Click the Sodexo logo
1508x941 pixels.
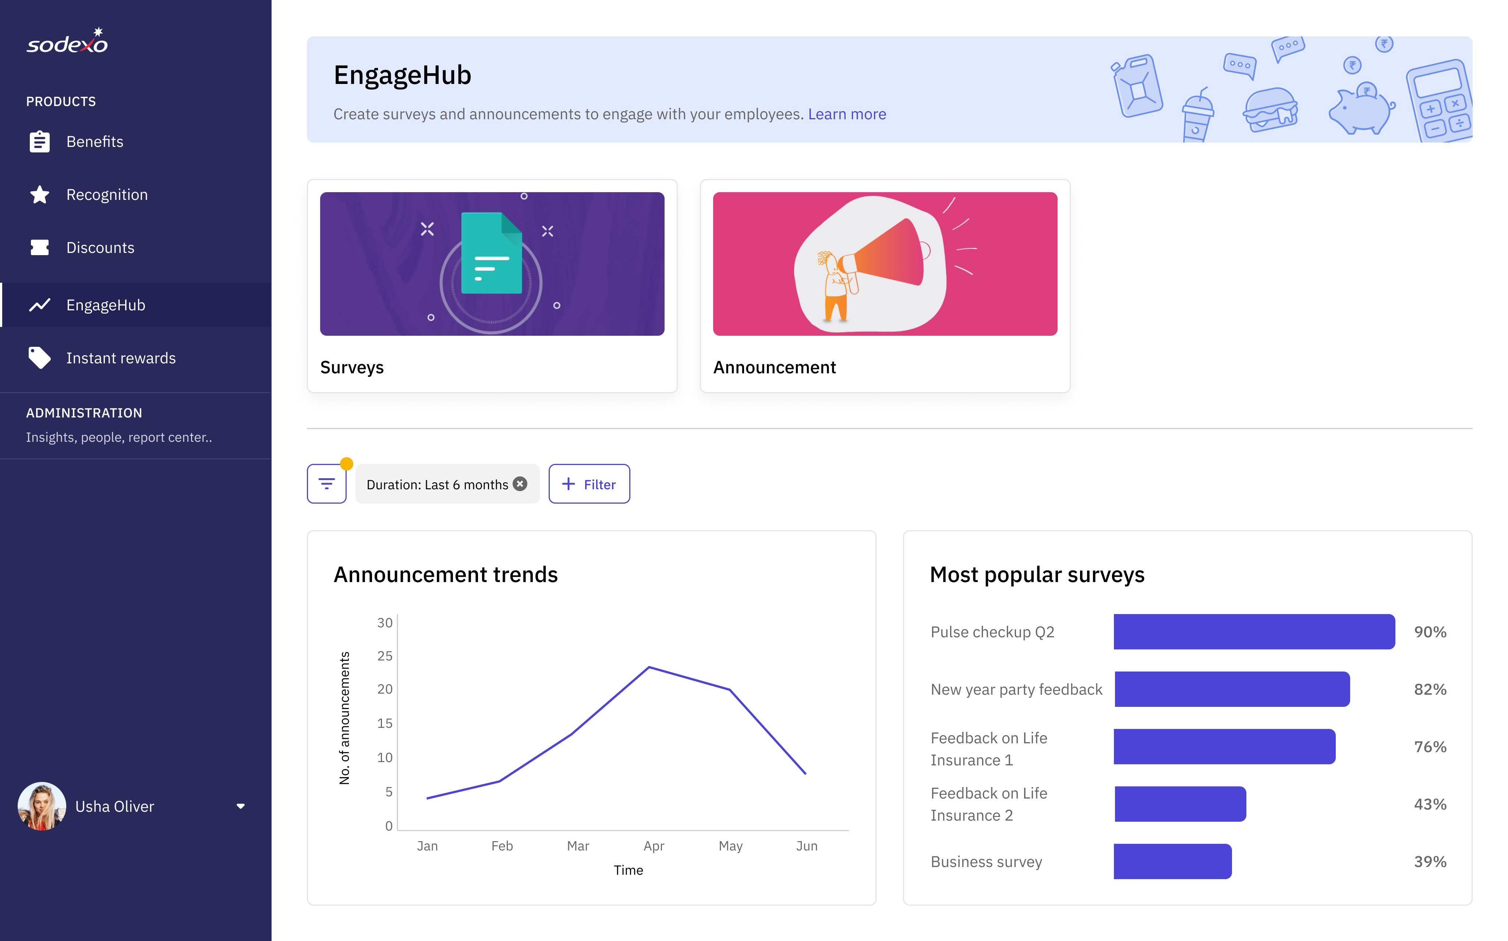tap(67, 42)
